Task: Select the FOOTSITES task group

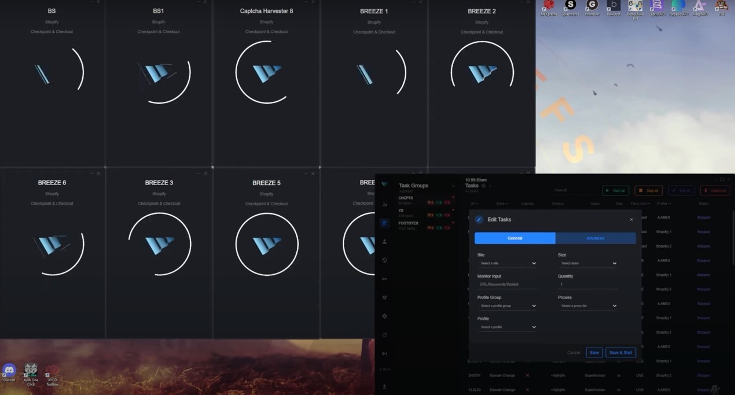Action: 425,226
